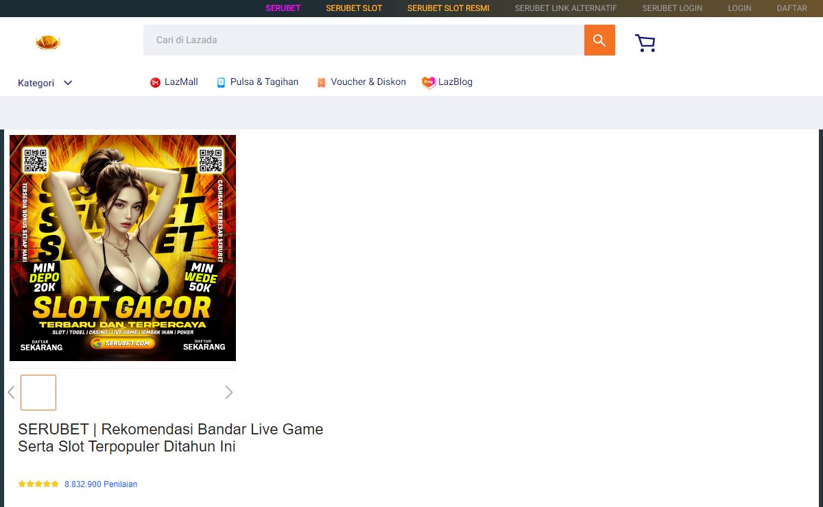Click the left QR code on banner
This screenshot has height=507, width=823.
tap(36, 160)
